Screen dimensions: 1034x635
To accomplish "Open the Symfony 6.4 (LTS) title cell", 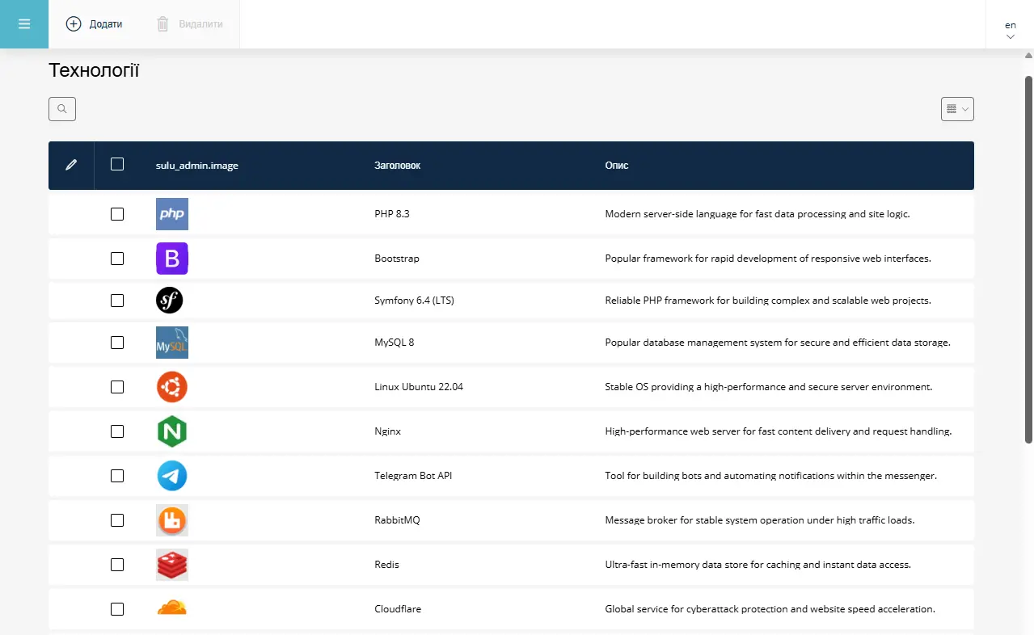I will click(415, 301).
